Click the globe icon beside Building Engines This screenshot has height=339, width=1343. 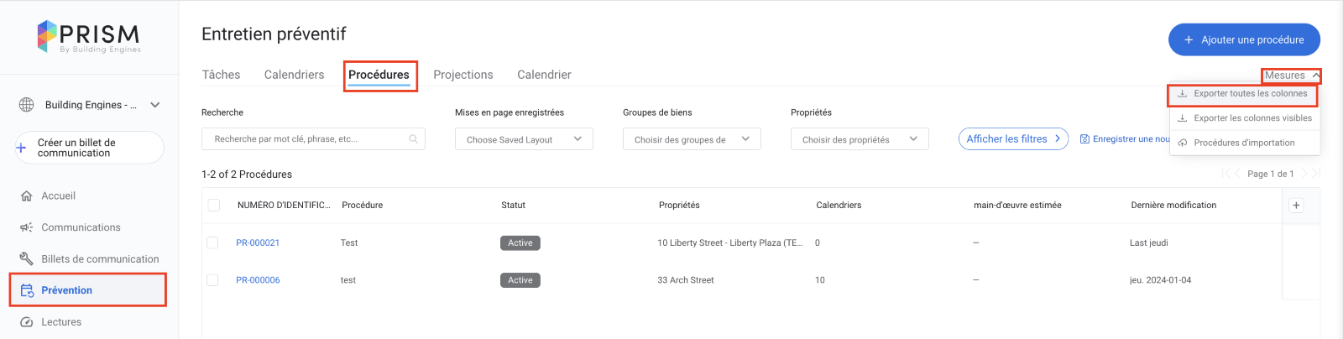click(27, 105)
